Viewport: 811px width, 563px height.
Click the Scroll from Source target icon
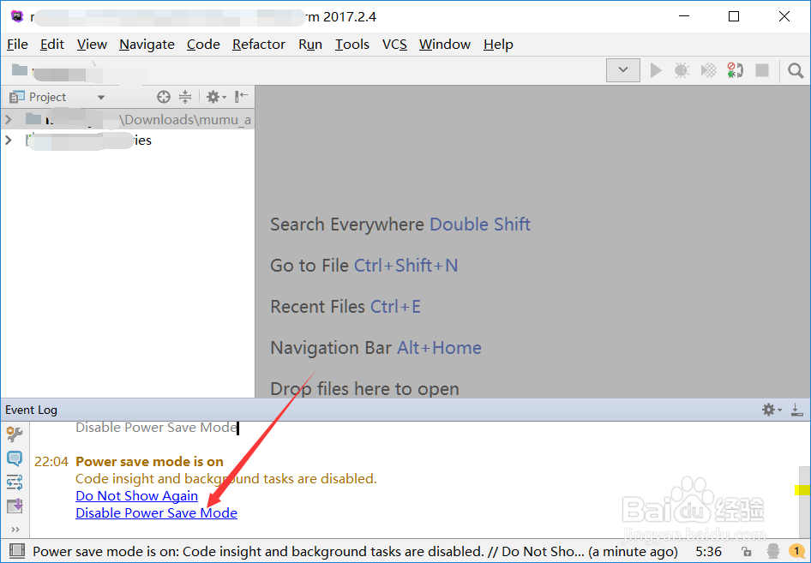pyautogui.click(x=164, y=97)
